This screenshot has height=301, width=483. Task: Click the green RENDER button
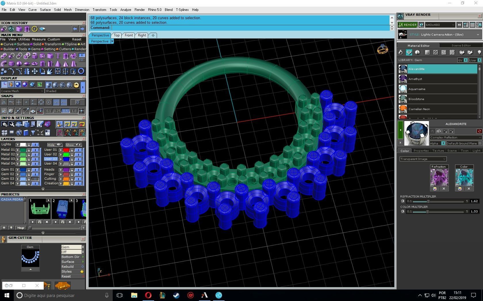(408, 25)
